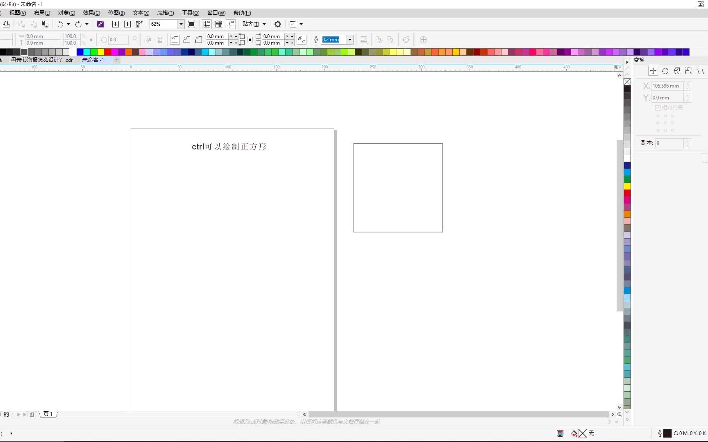Image resolution: width=708 pixels, height=442 pixels.
Task: Open the Bitmaps (位图) menu
Action: (116, 13)
